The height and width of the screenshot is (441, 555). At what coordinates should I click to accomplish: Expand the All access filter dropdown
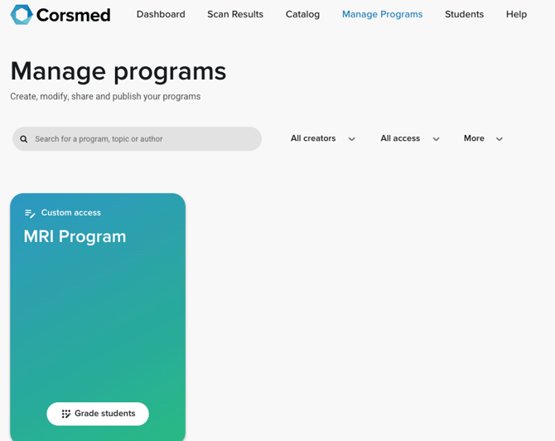coord(410,138)
